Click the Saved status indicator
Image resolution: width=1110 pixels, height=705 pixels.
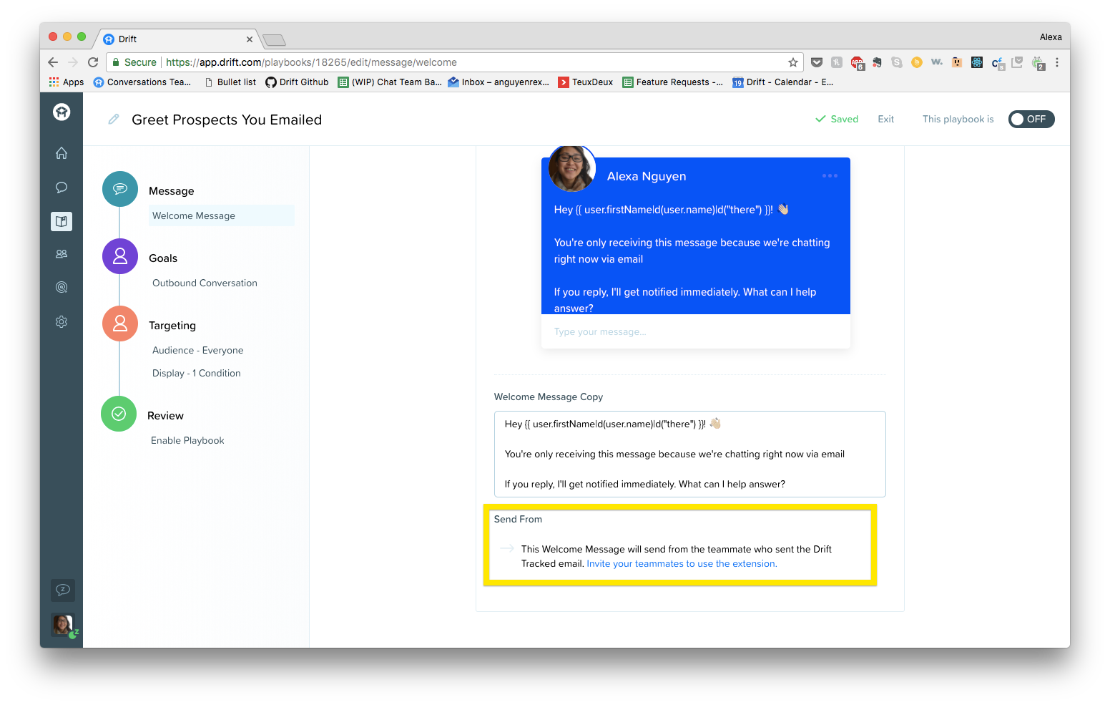pos(837,120)
